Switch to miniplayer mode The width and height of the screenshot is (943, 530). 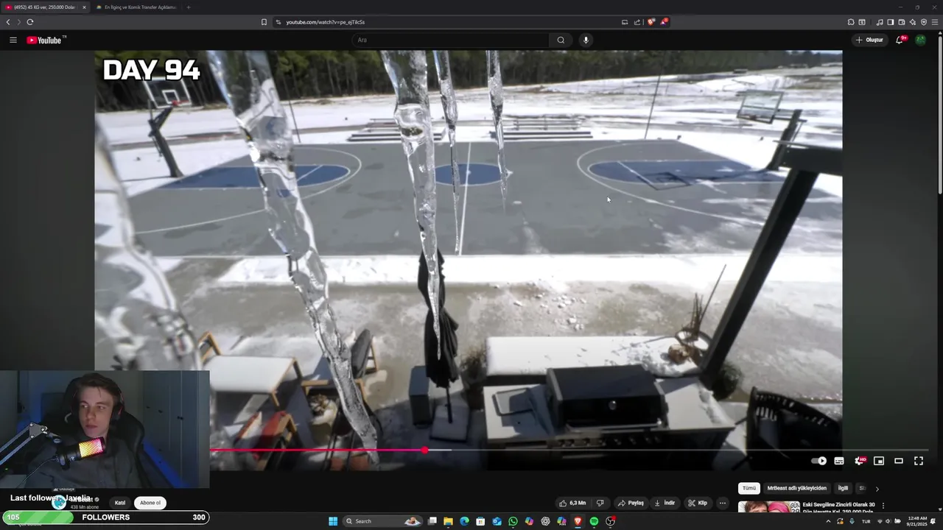click(879, 461)
